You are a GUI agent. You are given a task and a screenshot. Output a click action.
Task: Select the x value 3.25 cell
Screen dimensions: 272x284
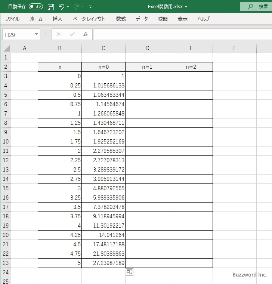[60, 198]
